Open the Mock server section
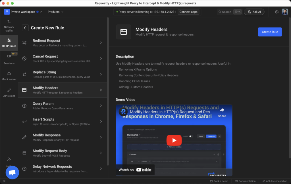The width and height of the screenshot is (291, 184). tap(9, 76)
